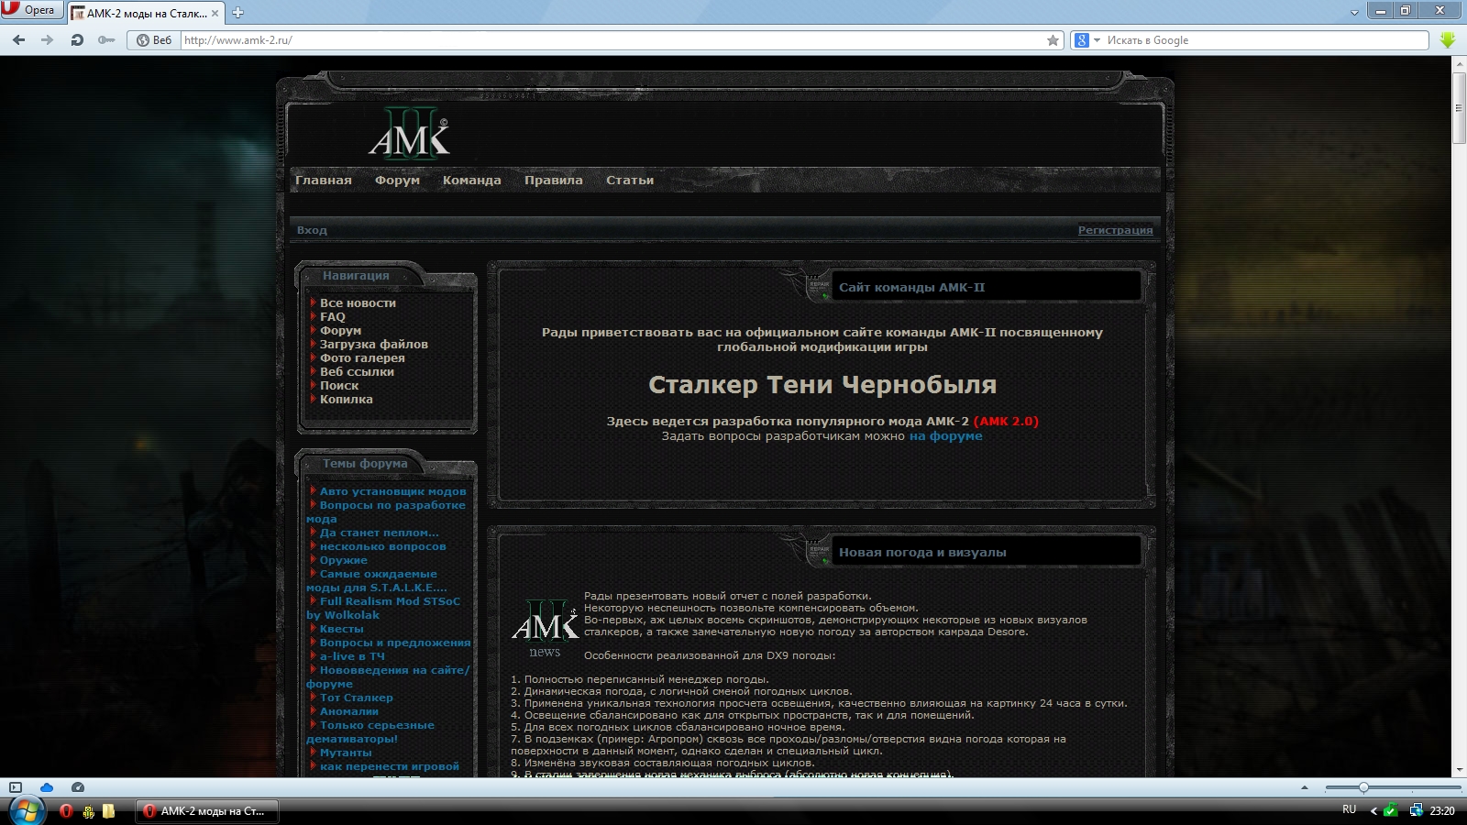Open forum topic Аномалии
The width and height of the screenshot is (1467, 825).
[x=348, y=711]
